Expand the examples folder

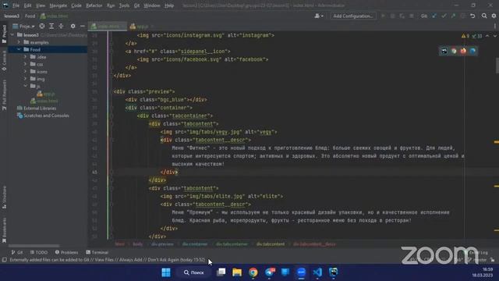tap(19, 42)
